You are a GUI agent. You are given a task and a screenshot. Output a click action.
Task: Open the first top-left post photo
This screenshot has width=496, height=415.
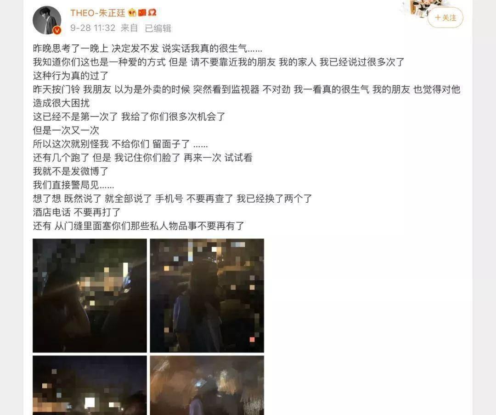coord(90,296)
